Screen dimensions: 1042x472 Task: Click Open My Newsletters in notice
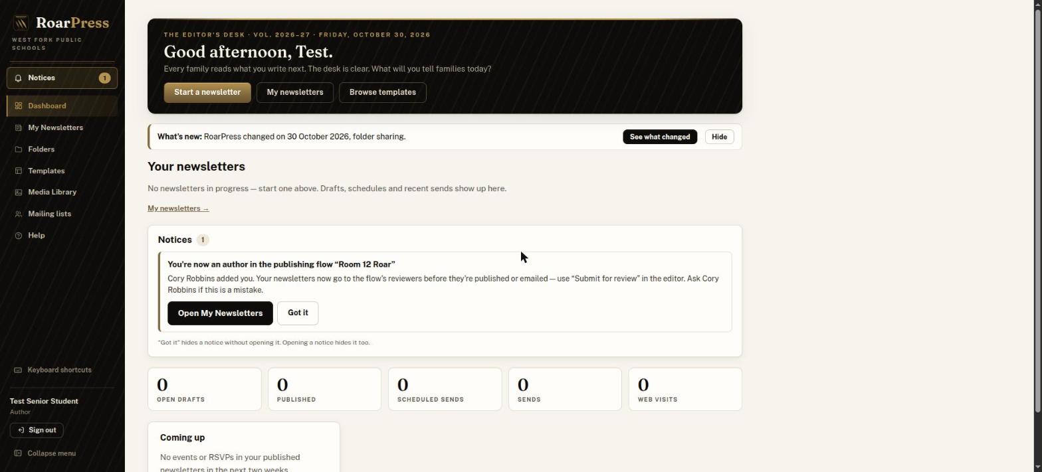[x=220, y=313]
